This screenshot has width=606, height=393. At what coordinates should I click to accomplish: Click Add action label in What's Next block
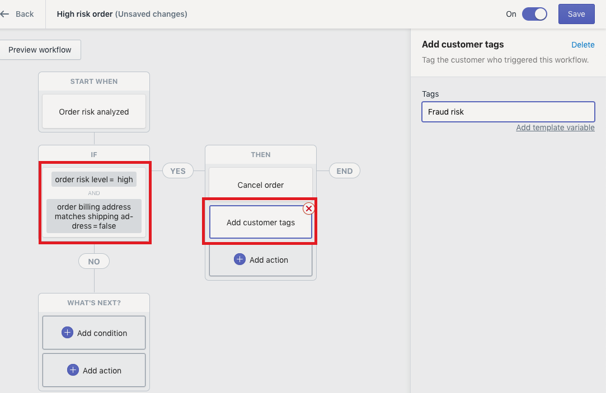(x=102, y=371)
